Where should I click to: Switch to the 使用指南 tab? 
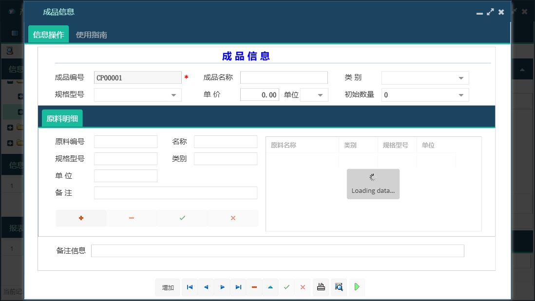pos(91,34)
